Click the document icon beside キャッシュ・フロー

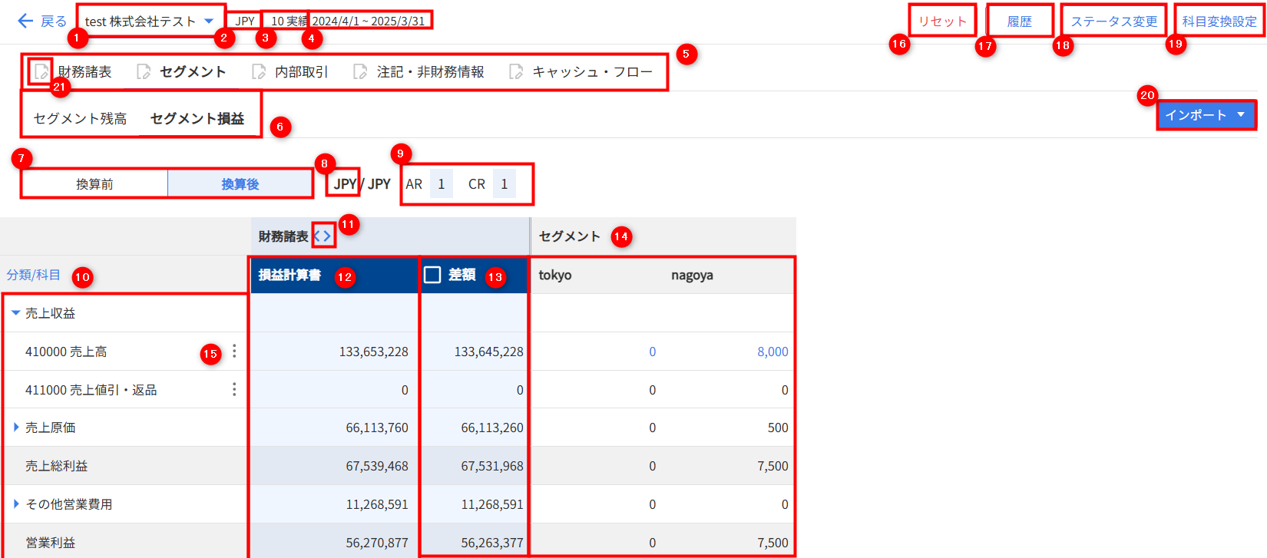[516, 71]
